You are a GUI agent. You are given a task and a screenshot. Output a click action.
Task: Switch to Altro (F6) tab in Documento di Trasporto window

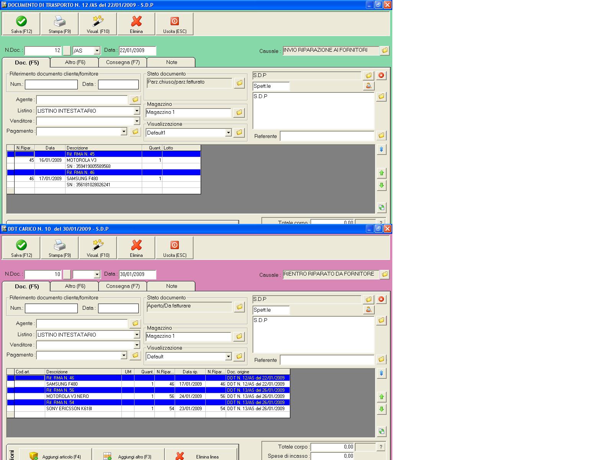(75, 62)
